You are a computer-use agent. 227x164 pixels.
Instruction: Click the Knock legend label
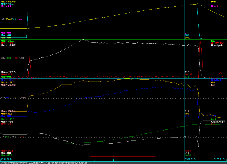click(x=214, y=6)
